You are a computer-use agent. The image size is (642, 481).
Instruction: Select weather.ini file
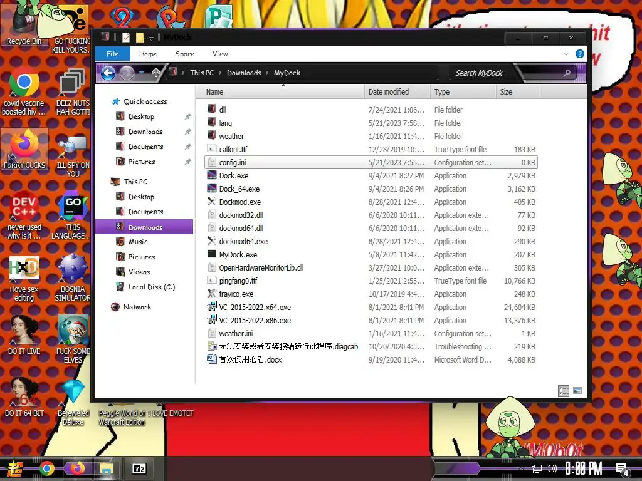(236, 334)
